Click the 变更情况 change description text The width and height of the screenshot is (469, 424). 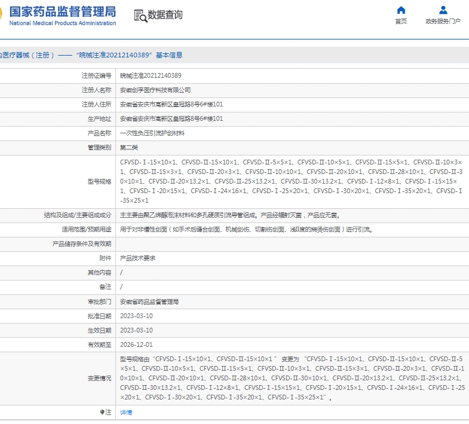click(293, 378)
